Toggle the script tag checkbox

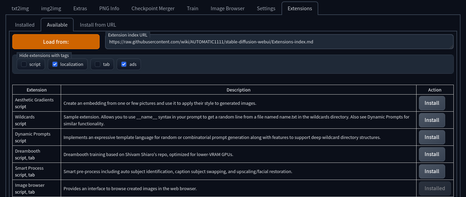click(x=24, y=64)
